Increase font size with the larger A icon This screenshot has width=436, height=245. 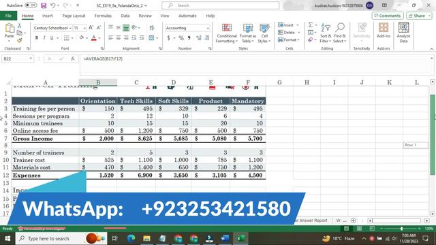click(91, 28)
